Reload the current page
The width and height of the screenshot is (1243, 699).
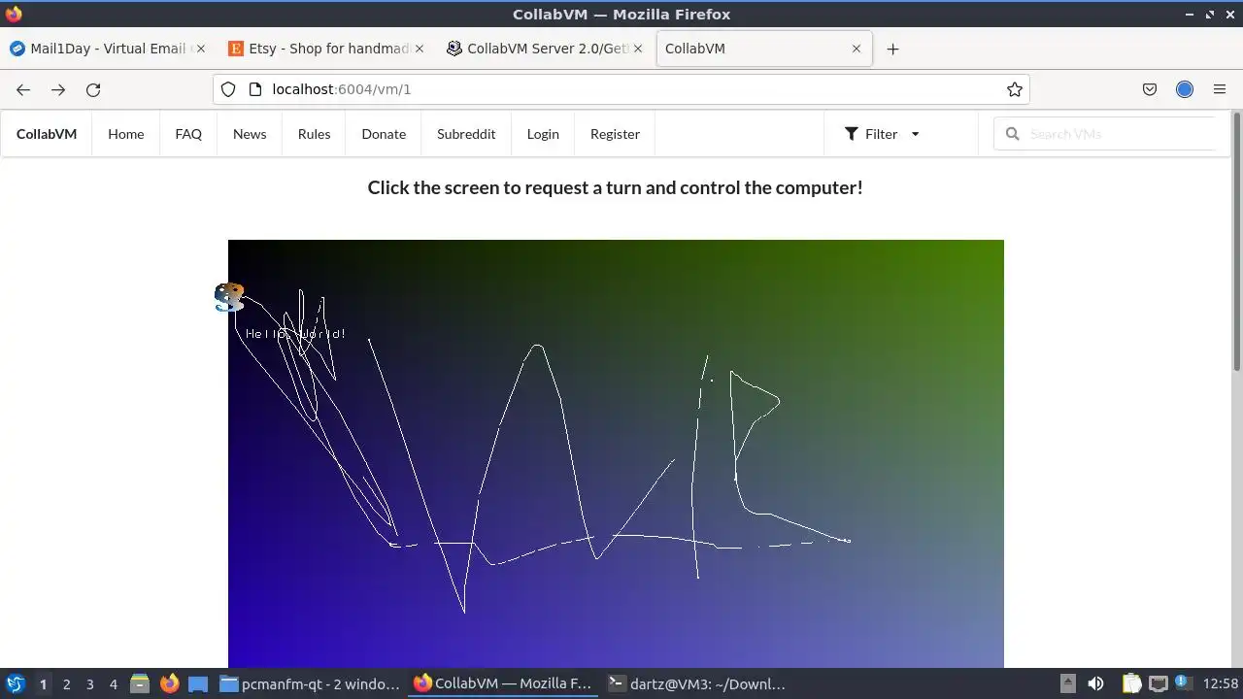[x=93, y=89]
